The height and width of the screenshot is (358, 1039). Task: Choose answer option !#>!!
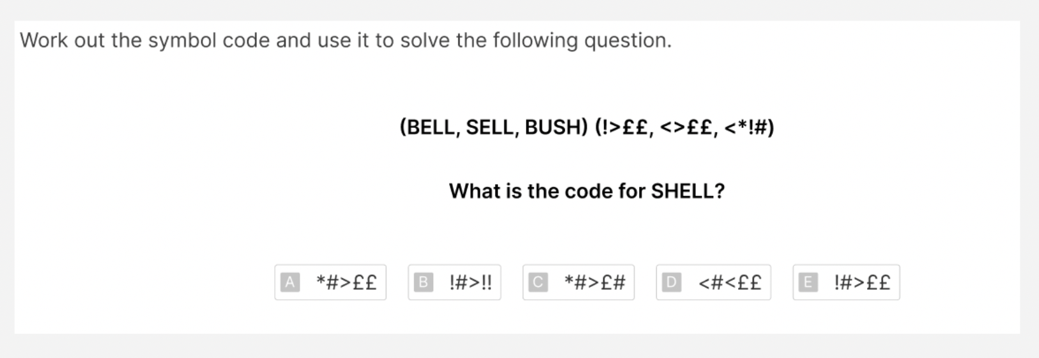454,282
